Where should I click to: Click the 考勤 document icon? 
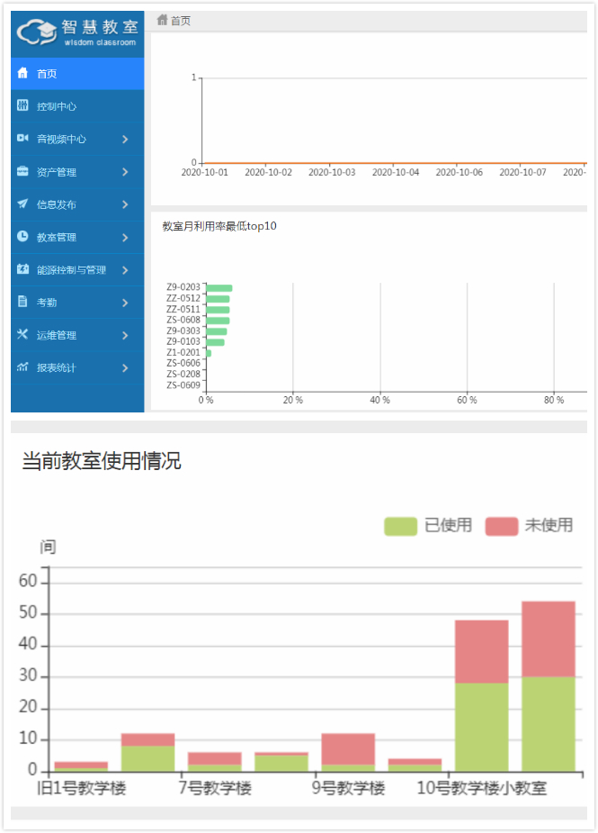point(23,303)
